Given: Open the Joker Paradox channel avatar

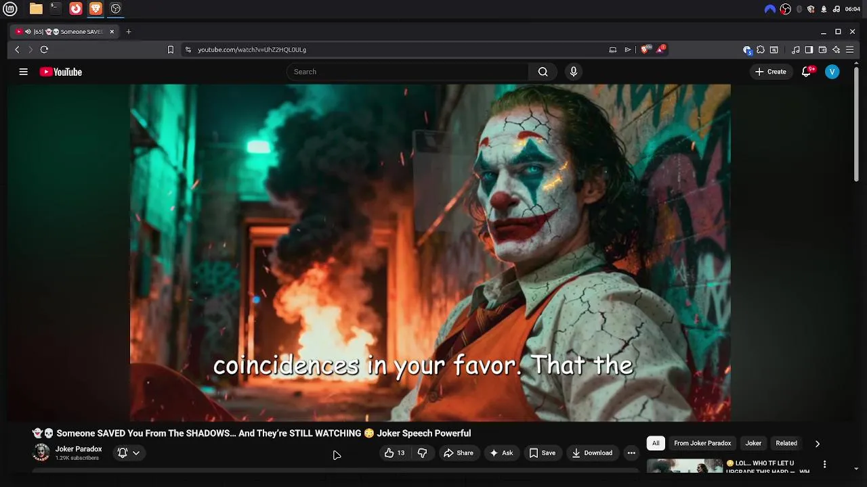Looking at the screenshot, I should tap(41, 453).
